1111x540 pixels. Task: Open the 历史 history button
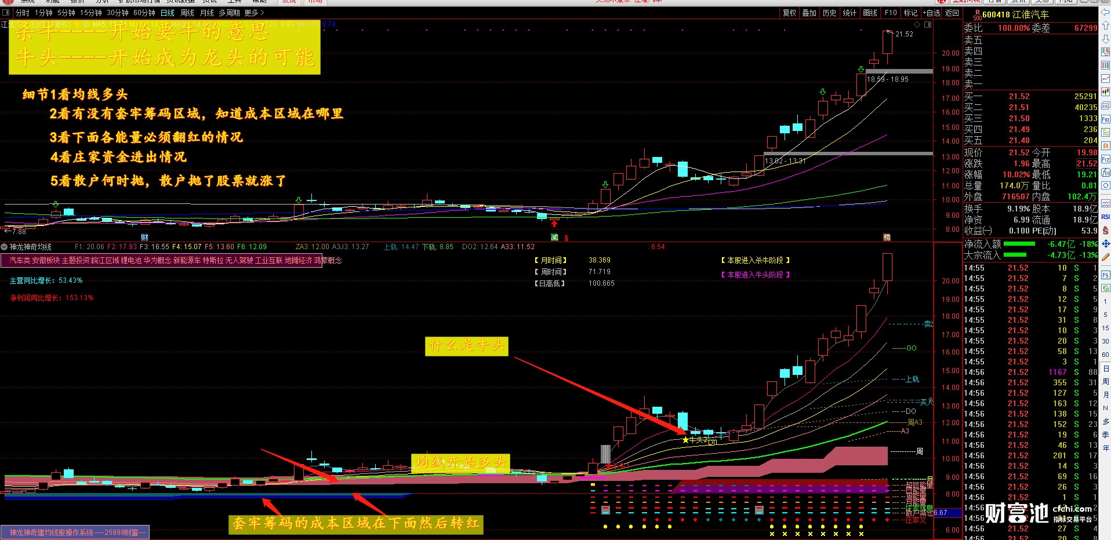click(830, 13)
